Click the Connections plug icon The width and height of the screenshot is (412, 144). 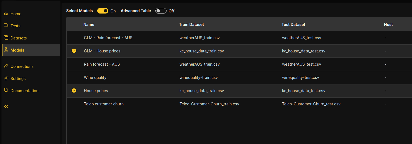[x=6, y=66]
